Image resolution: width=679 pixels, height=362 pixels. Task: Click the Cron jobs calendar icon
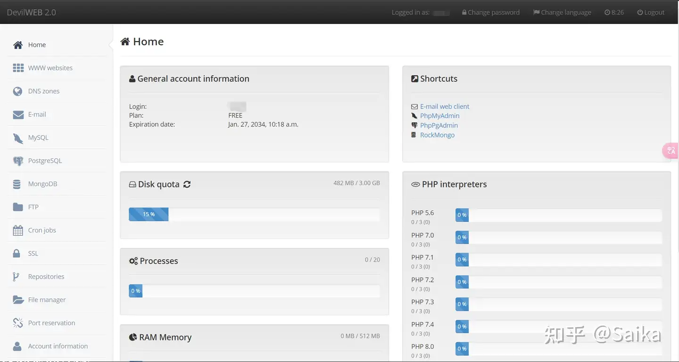click(x=18, y=230)
